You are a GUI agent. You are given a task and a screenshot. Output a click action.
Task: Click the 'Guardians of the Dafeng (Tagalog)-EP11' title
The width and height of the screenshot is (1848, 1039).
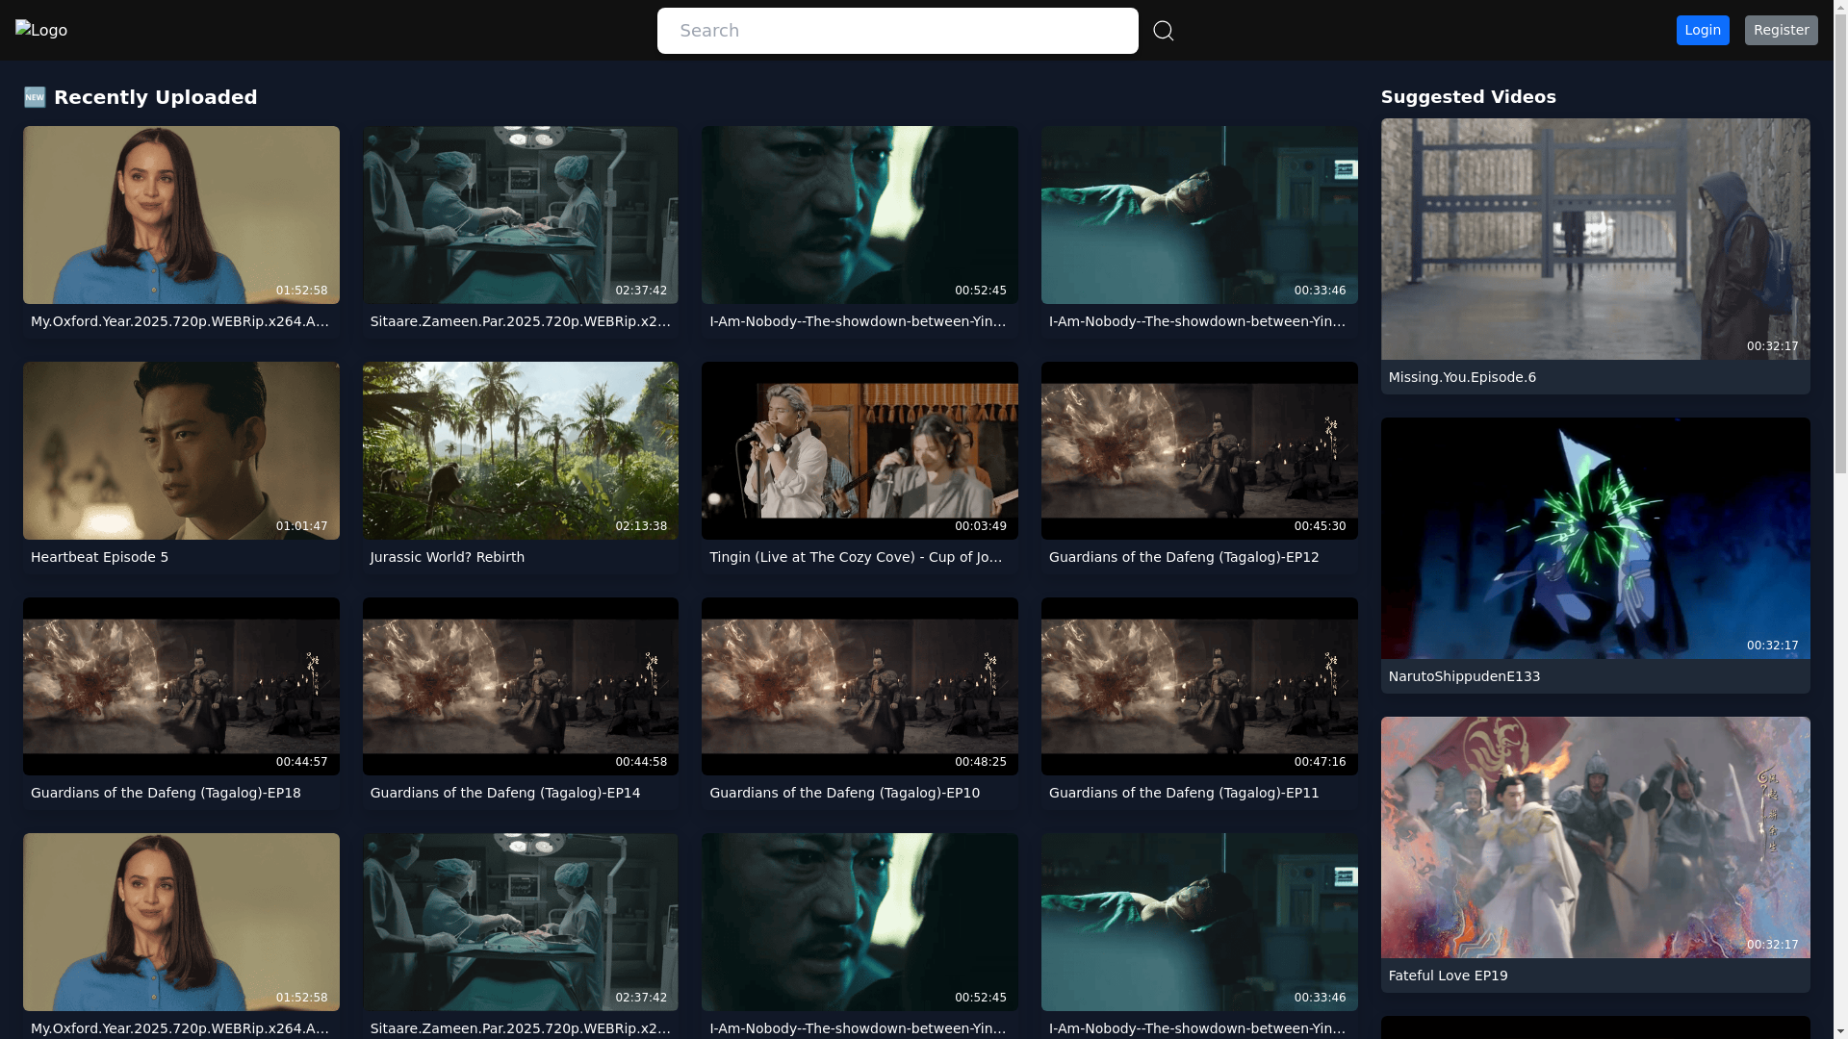pos(1184,793)
